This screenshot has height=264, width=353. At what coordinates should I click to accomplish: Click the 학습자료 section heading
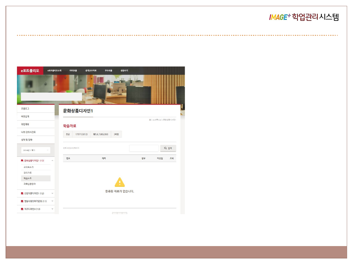70,126
